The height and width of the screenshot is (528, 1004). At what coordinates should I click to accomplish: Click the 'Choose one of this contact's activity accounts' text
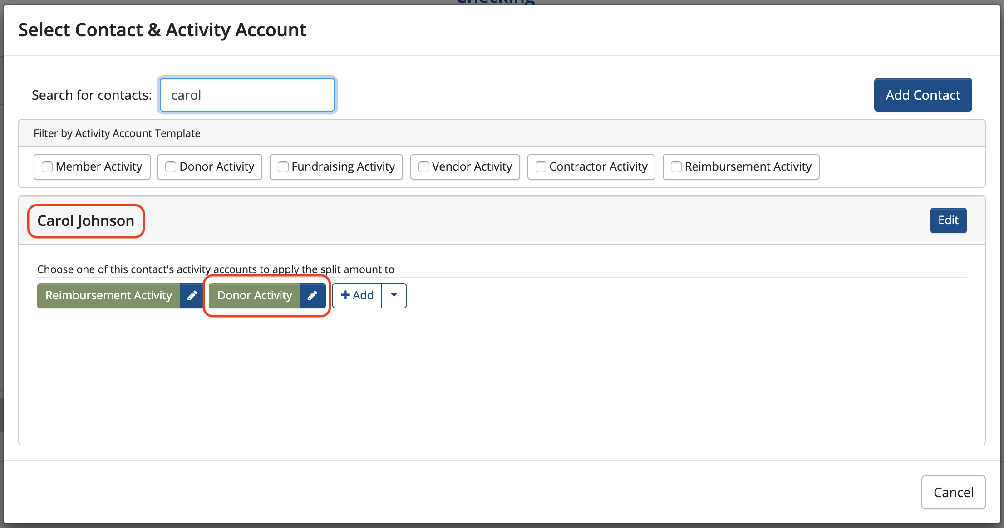pos(216,269)
